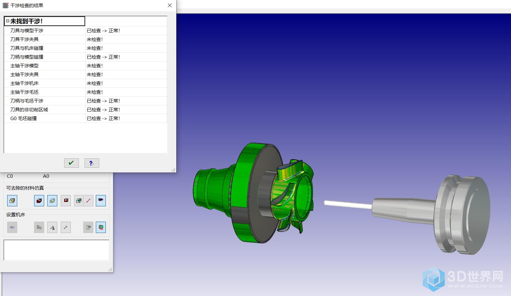The height and width of the screenshot is (296, 511).
Task: Toggle the yellow stock material removal icon
Action: click(12, 201)
